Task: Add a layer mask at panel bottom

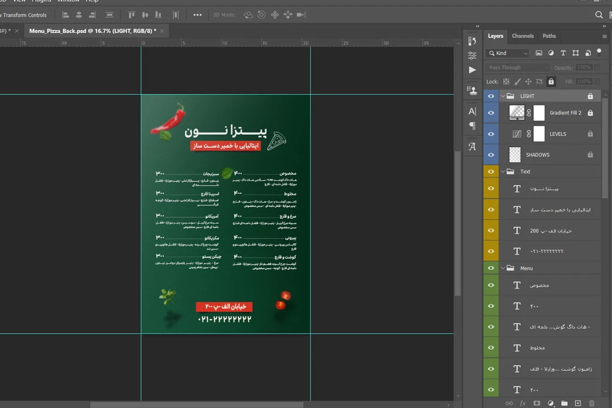Action: pyautogui.click(x=537, y=403)
